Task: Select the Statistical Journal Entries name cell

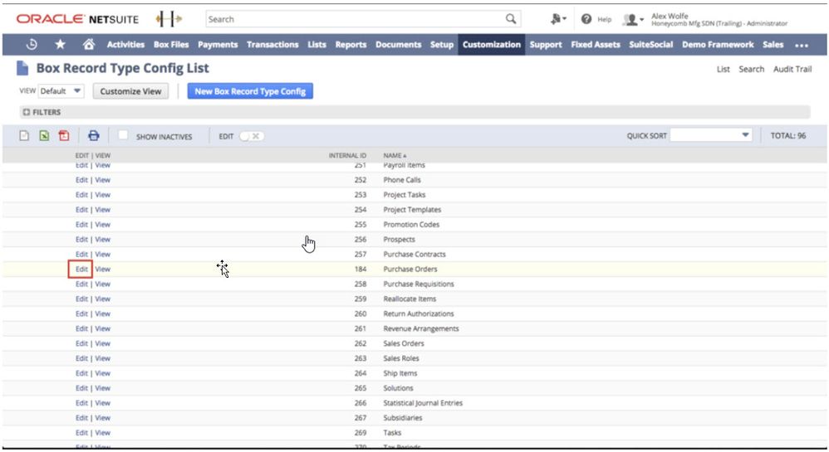Action: [x=423, y=403]
